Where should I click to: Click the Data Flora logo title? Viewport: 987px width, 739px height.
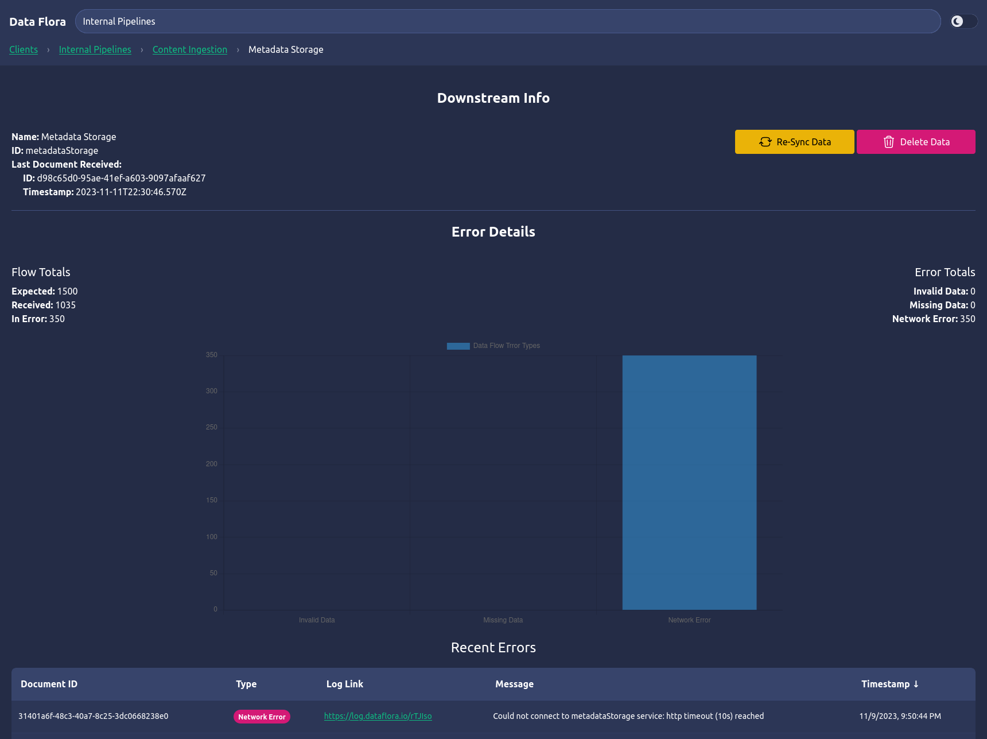(x=38, y=22)
